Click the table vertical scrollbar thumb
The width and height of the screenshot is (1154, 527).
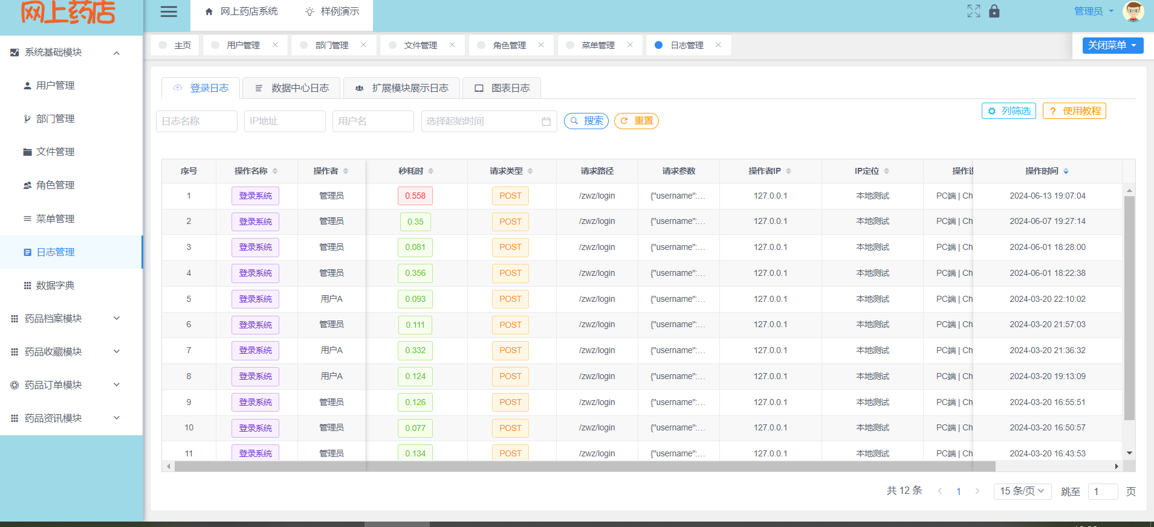click(1129, 308)
